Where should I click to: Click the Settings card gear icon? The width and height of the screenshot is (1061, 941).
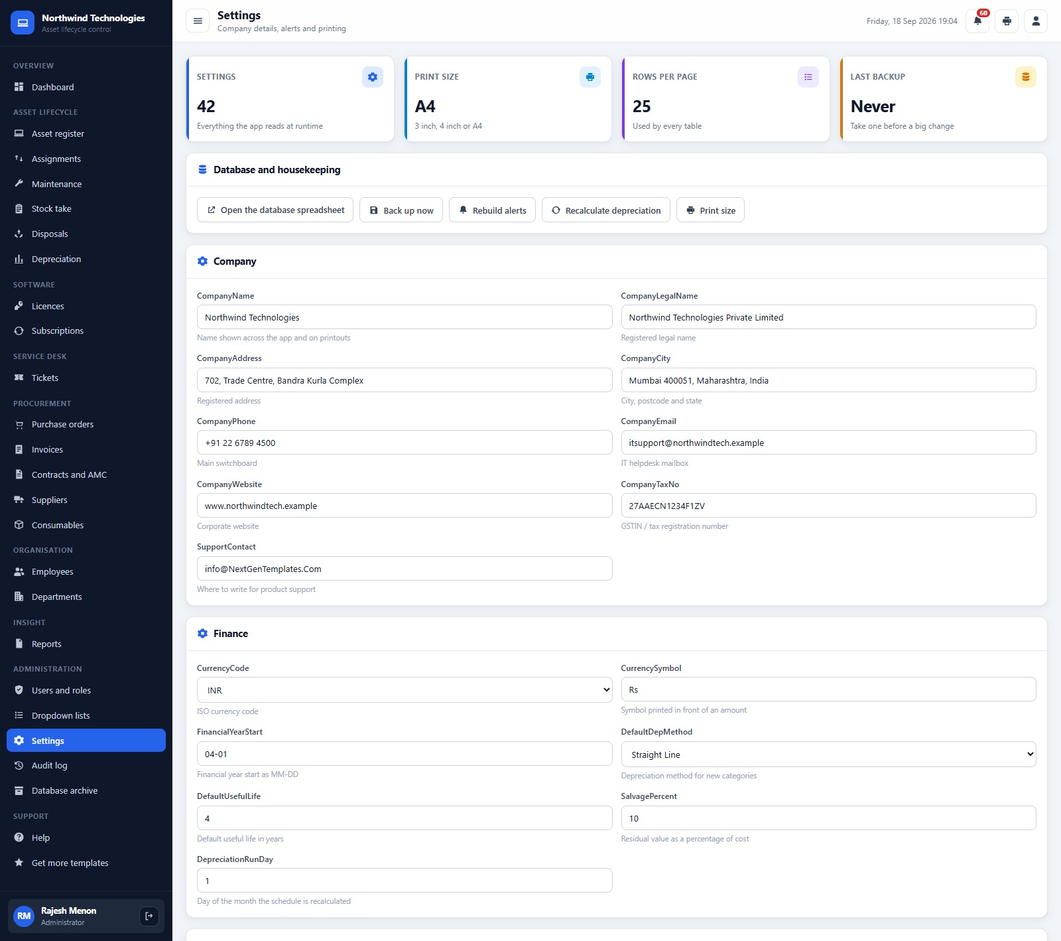click(x=373, y=77)
